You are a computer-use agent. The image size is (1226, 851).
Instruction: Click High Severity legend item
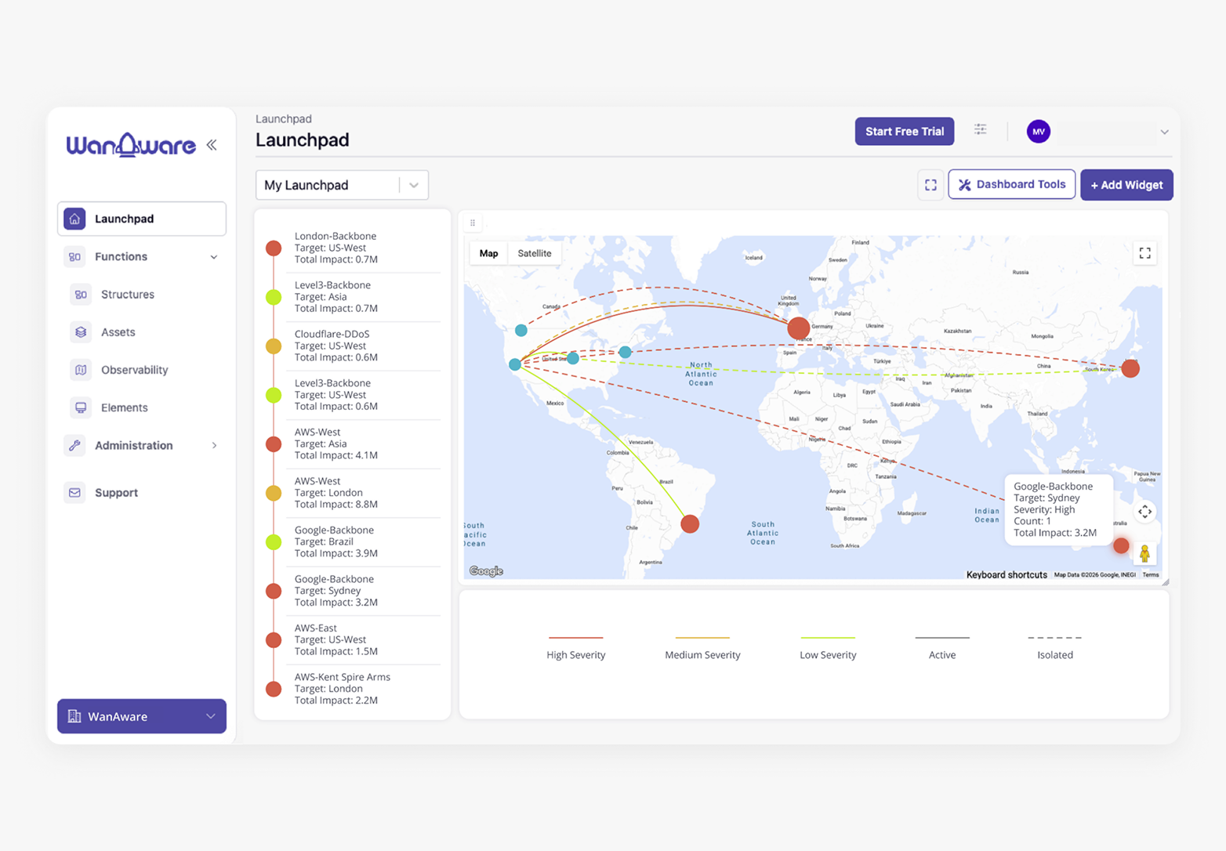coord(576,648)
